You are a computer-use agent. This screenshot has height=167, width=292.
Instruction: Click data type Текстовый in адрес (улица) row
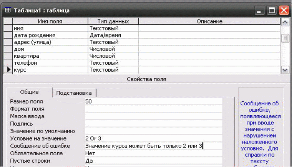point(113,42)
